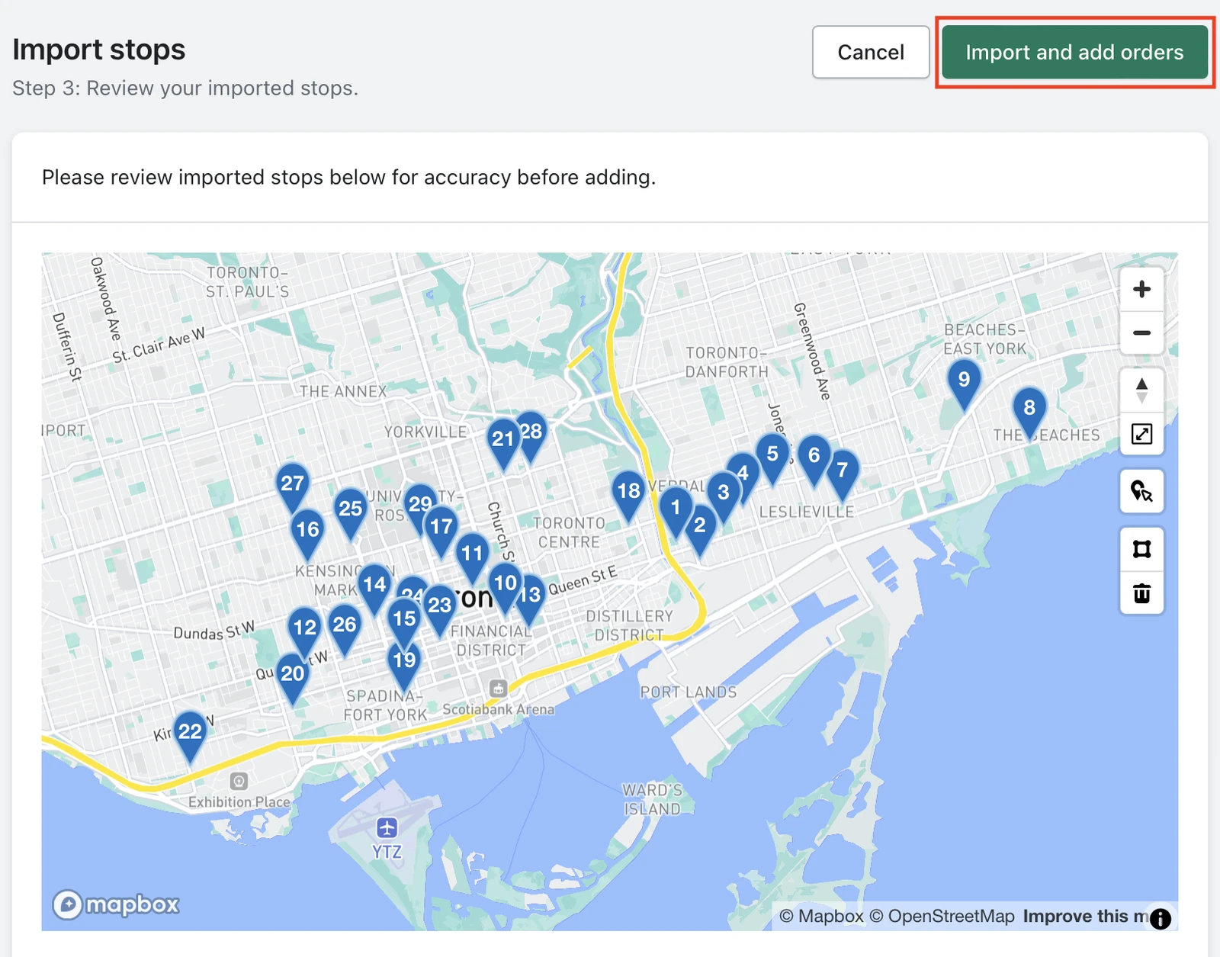Click the WARD'S ISLAND map label
The image size is (1220, 957).
point(652,799)
